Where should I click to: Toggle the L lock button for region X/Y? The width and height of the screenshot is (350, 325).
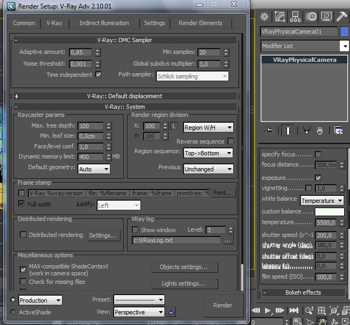tap(174, 126)
